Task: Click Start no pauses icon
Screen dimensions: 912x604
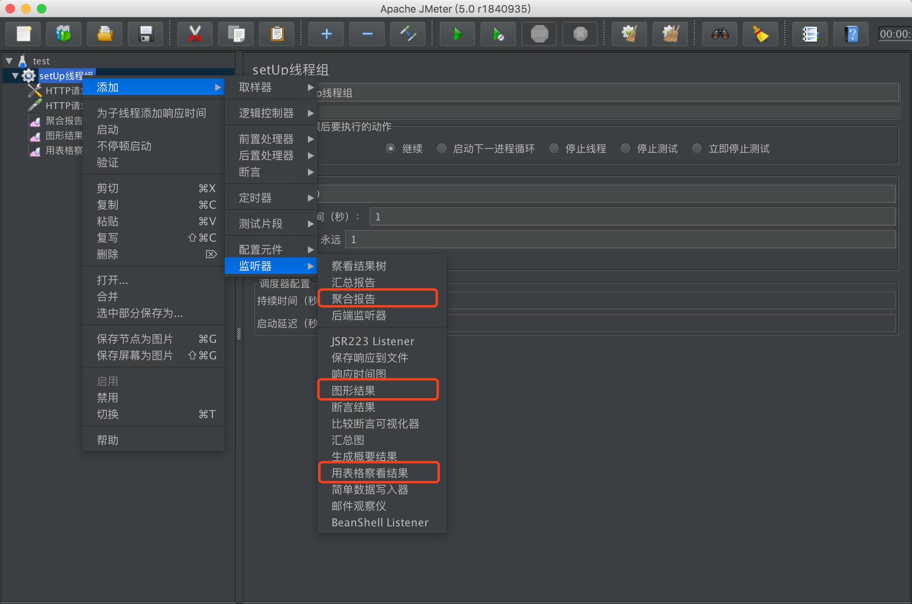Action: 498,34
